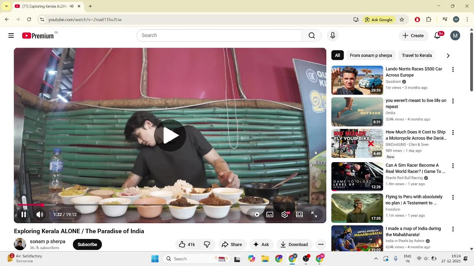Enter full screen mode

coord(314,214)
